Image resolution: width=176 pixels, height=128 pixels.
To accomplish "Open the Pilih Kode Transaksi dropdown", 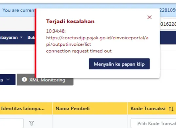I will point(153,123).
